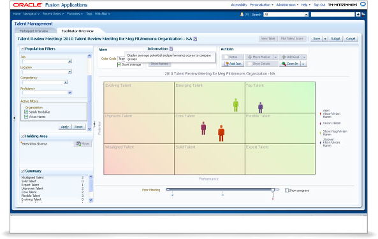Click the Zoom In button
This screenshot has height=239, width=378.
[x=290, y=64]
